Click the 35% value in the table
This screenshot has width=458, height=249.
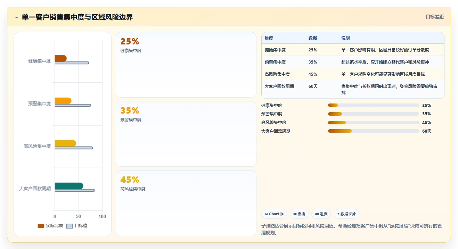click(313, 62)
